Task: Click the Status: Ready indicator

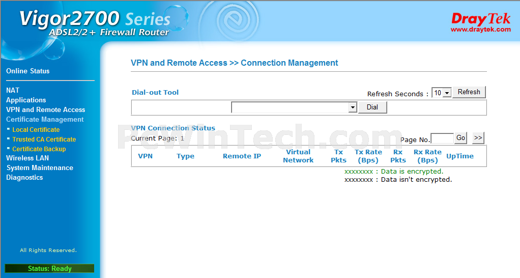Action: click(x=50, y=268)
